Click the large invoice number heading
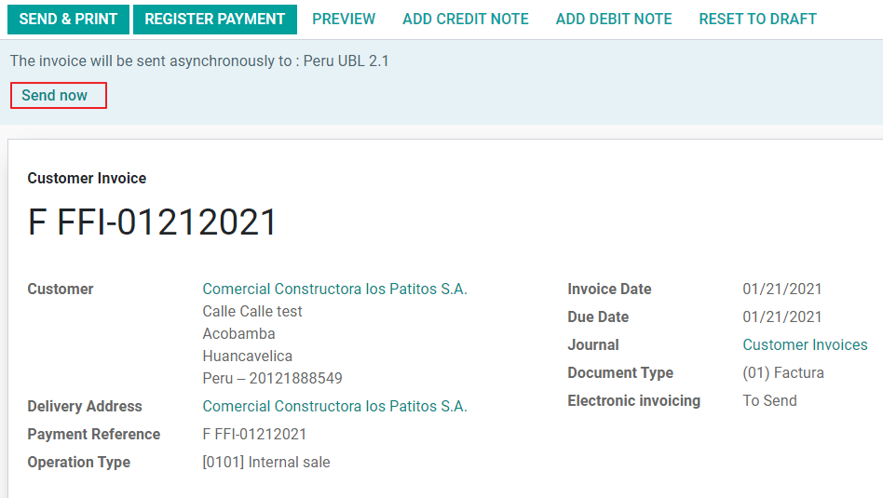Image resolution: width=883 pixels, height=498 pixels. [153, 223]
